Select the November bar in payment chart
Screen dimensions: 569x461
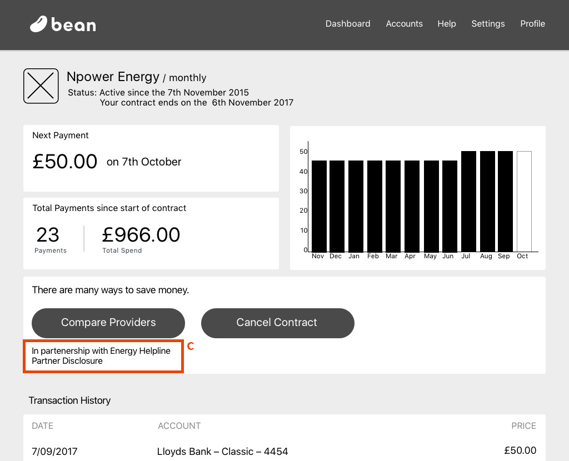[319, 206]
